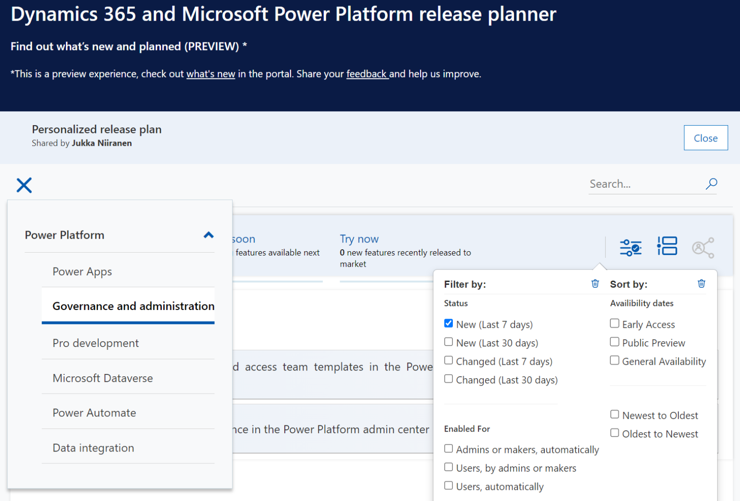The width and height of the screenshot is (740, 501).
Task: Click the Personalized release plan title
Action: pos(97,129)
